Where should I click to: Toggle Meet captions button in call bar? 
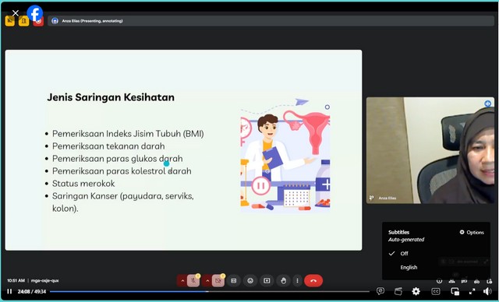pyautogui.click(x=234, y=281)
